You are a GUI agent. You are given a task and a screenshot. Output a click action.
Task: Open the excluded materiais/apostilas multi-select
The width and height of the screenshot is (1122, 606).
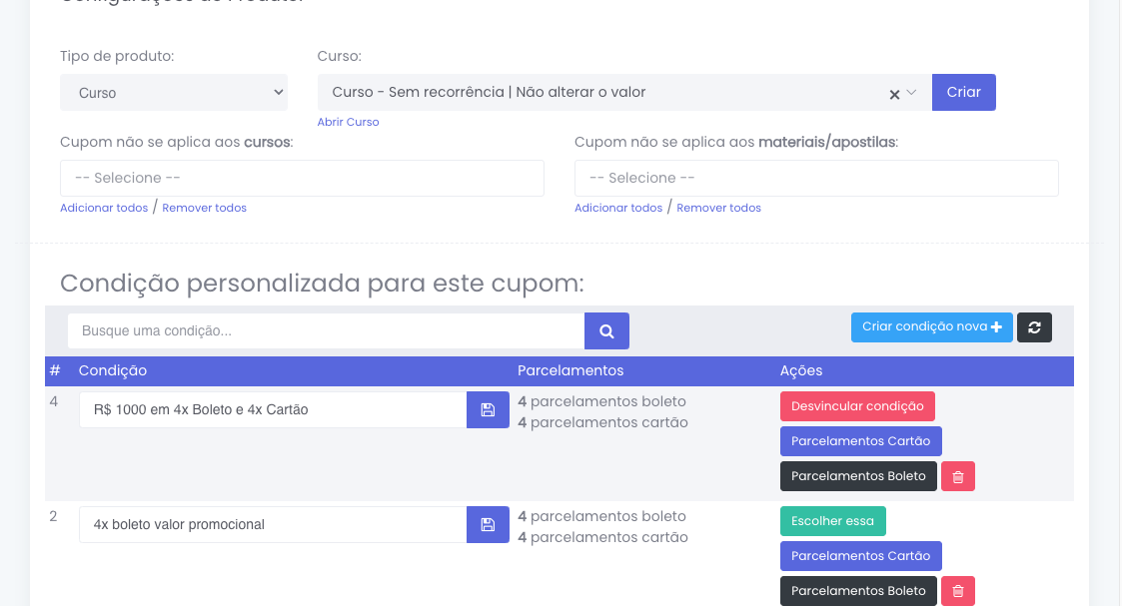(815, 178)
